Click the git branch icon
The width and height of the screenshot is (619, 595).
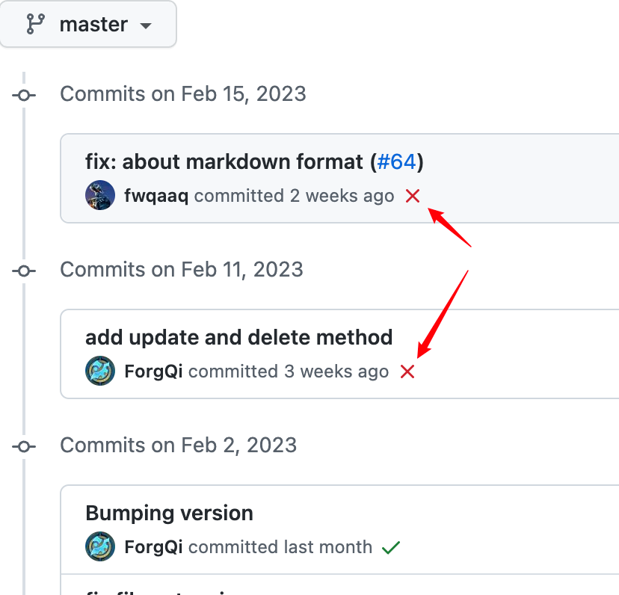pos(36,24)
